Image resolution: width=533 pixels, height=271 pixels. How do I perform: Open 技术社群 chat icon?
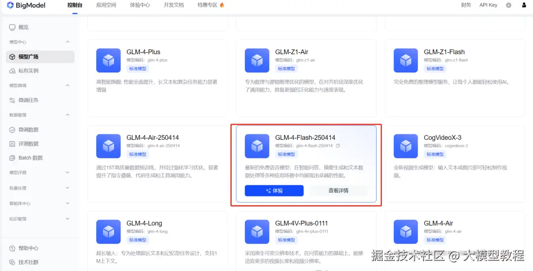point(12,262)
